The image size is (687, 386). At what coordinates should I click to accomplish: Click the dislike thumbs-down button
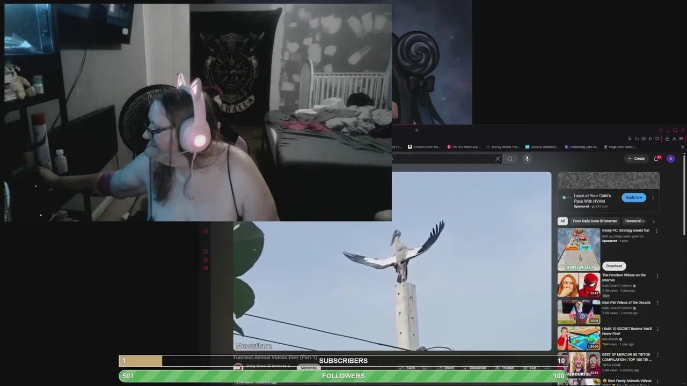425,368
